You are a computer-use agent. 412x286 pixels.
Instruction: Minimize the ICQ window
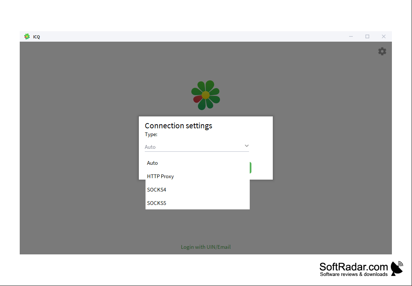(351, 36)
